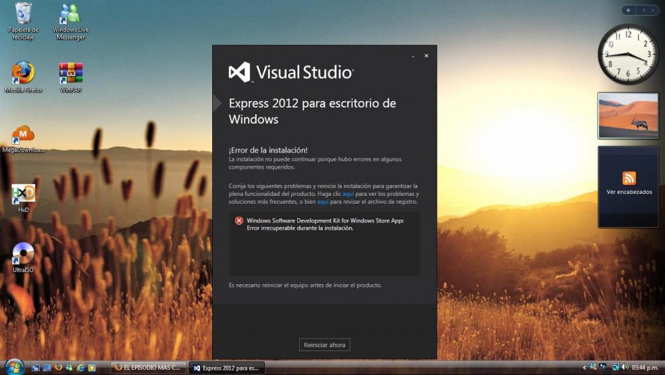The height and width of the screenshot is (375, 665).
Task: Open the Windows Start menu orb
Action: point(14,367)
